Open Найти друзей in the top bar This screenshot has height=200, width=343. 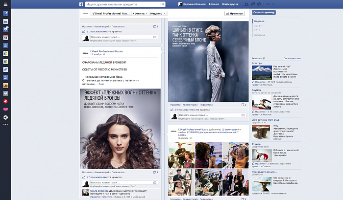[x=230, y=4]
